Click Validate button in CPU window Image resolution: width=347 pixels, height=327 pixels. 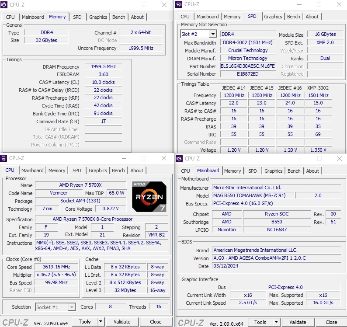122,322
